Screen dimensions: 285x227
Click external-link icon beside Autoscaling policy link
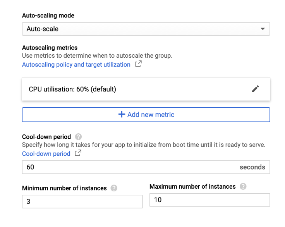[138, 64]
